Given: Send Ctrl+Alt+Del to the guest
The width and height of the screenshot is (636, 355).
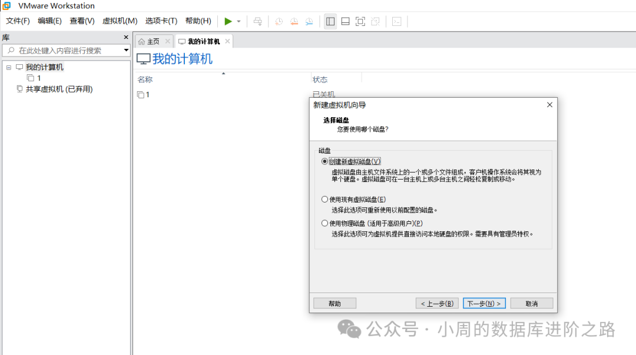Looking at the screenshot, I should pos(257,21).
